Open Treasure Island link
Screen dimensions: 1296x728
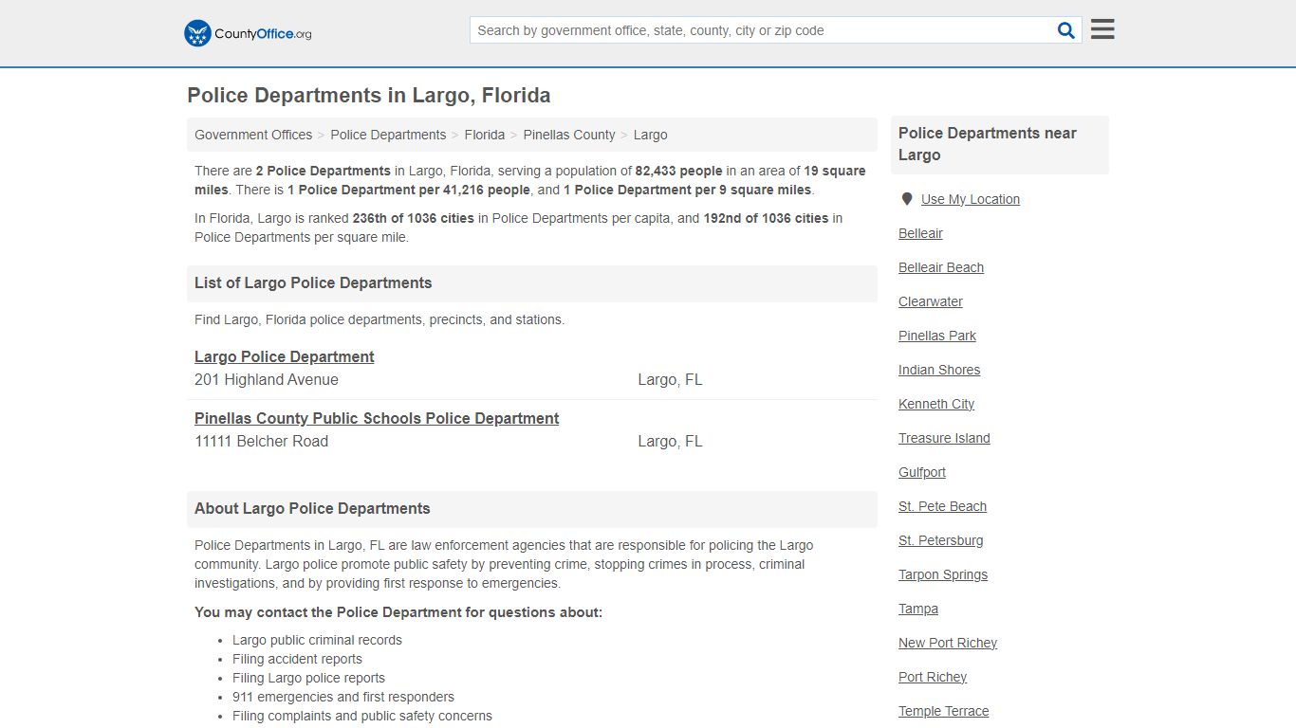point(944,438)
